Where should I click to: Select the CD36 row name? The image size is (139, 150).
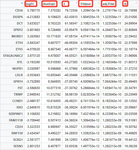pos(19,10)
